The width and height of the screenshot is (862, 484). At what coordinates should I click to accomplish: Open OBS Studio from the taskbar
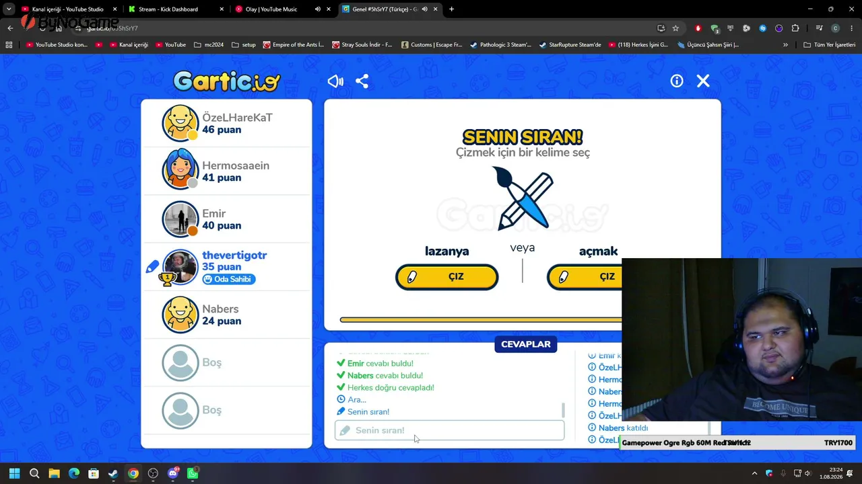(153, 473)
